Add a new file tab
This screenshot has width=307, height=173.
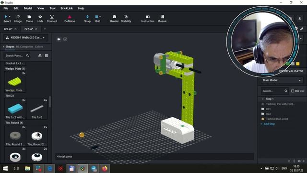[x=45, y=29]
